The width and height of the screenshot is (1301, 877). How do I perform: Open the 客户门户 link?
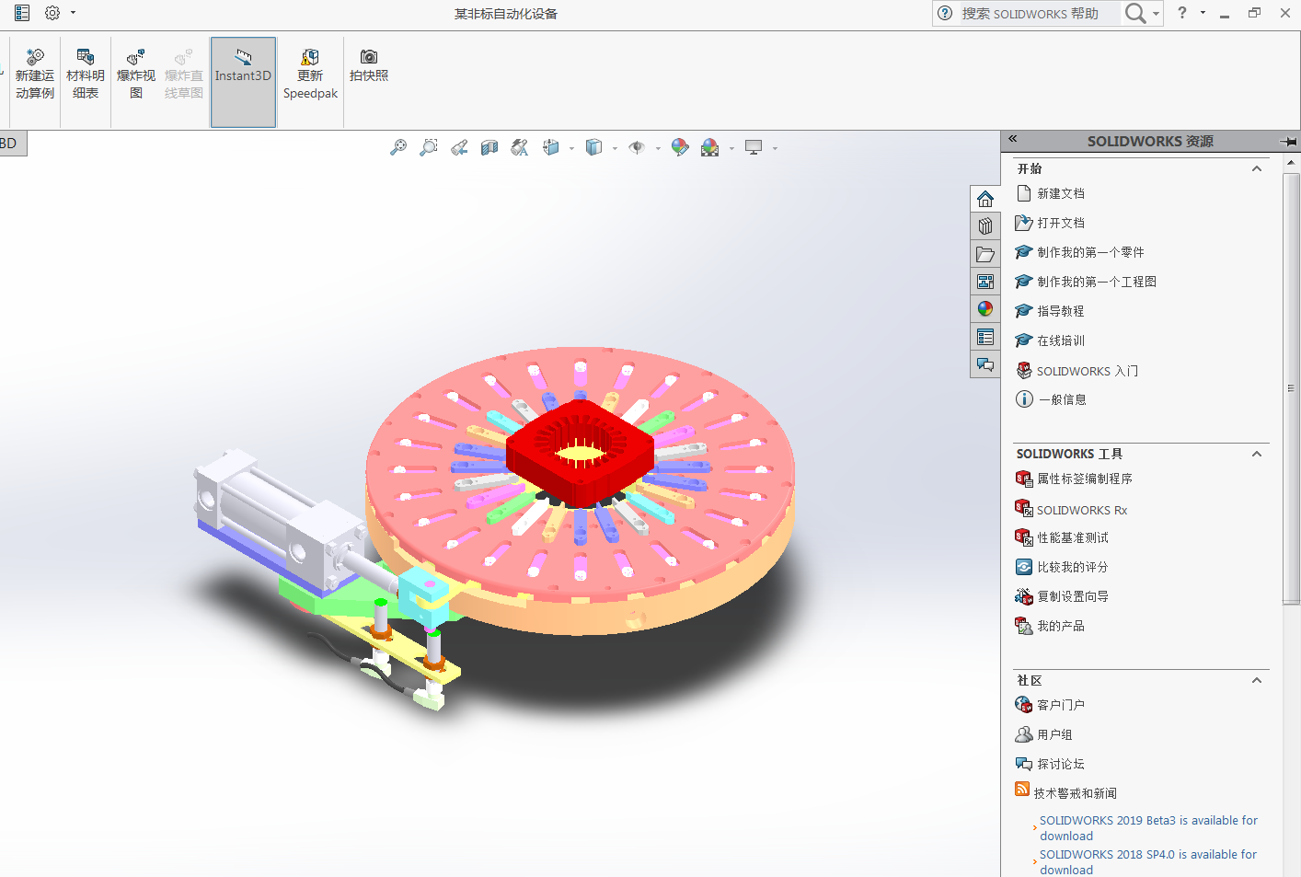(1050, 705)
